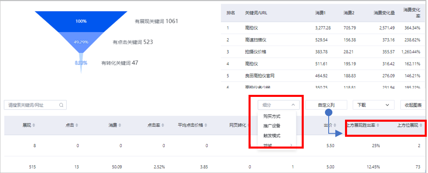Click the value 529.54
The height and width of the screenshot is (173, 428).
320,40
